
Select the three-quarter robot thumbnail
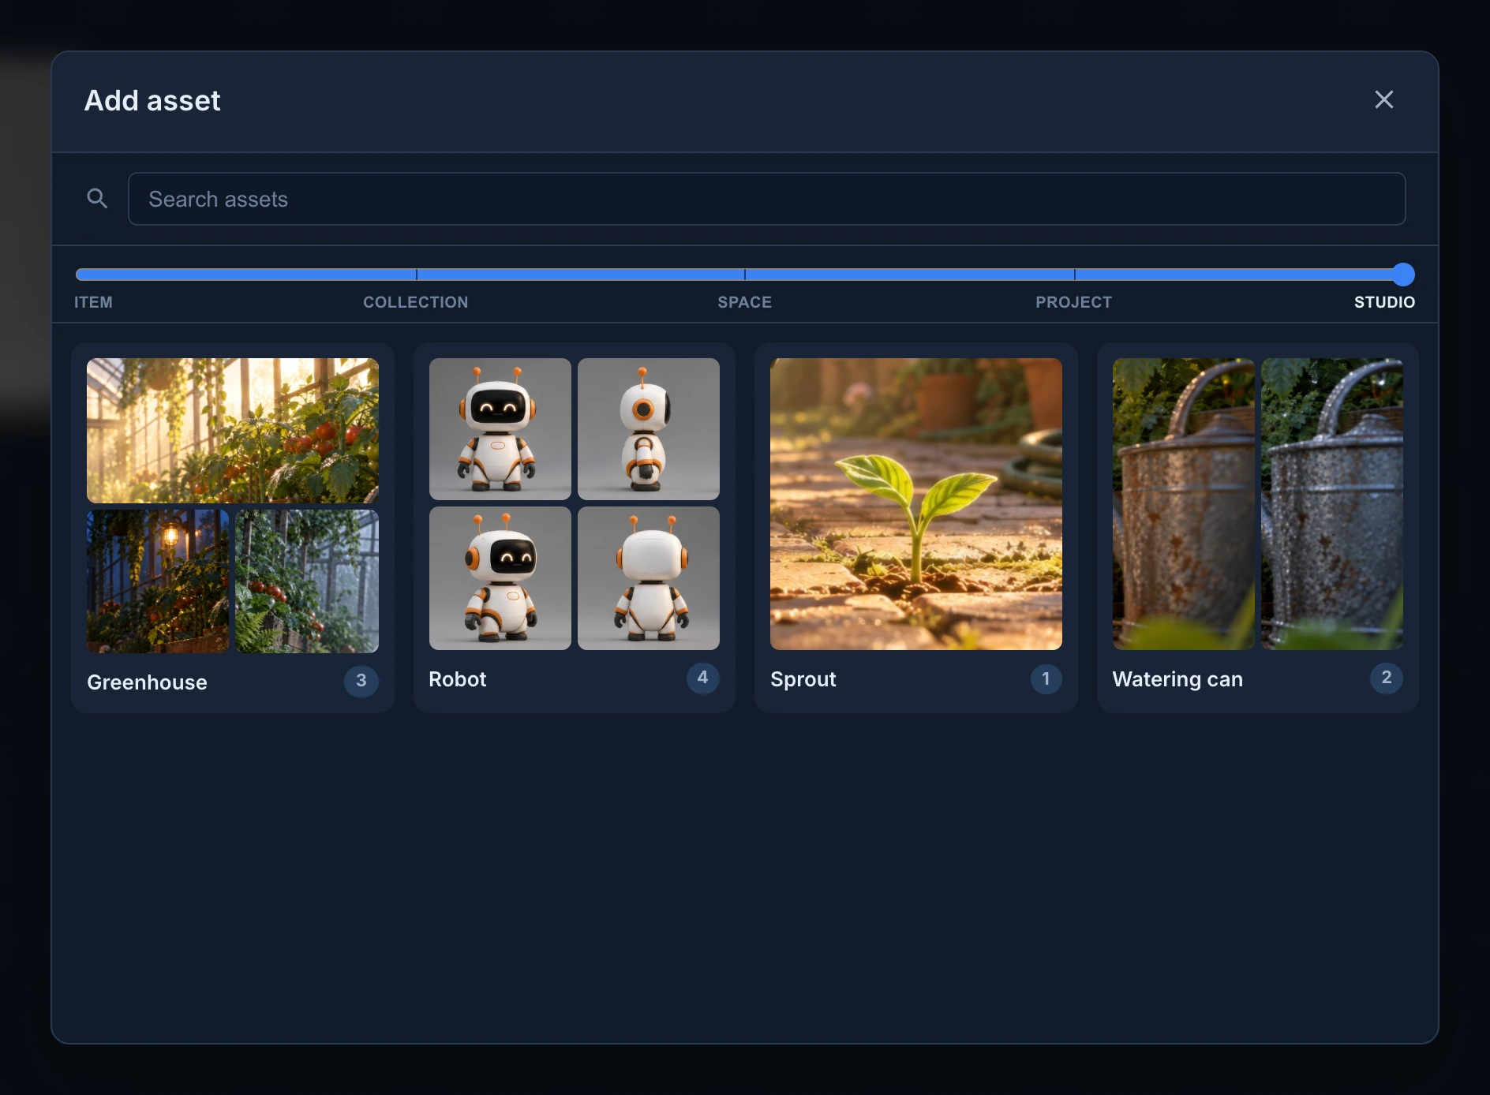click(x=500, y=578)
